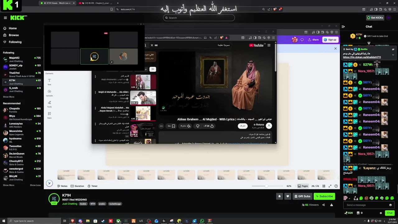The image size is (398, 224).
Task: Open Chopstix recommended channel
Action: pyautogui.click(x=22, y=110)
